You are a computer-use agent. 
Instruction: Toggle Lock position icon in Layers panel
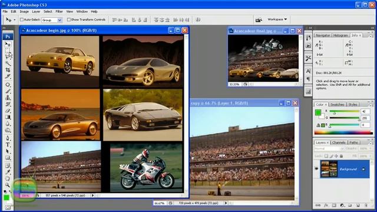(x=336, y=156)
